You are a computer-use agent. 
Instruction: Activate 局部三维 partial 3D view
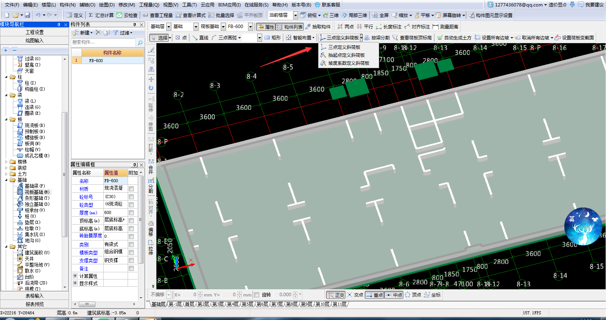coord(355,15)
